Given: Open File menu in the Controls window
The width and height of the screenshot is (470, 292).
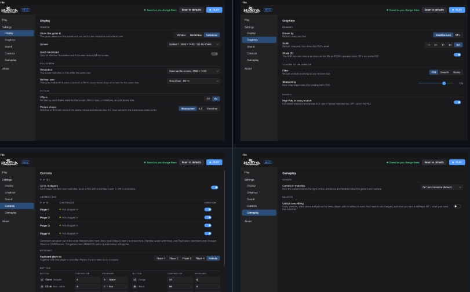Looking at the screenshot, I should (x=2, y=155).
